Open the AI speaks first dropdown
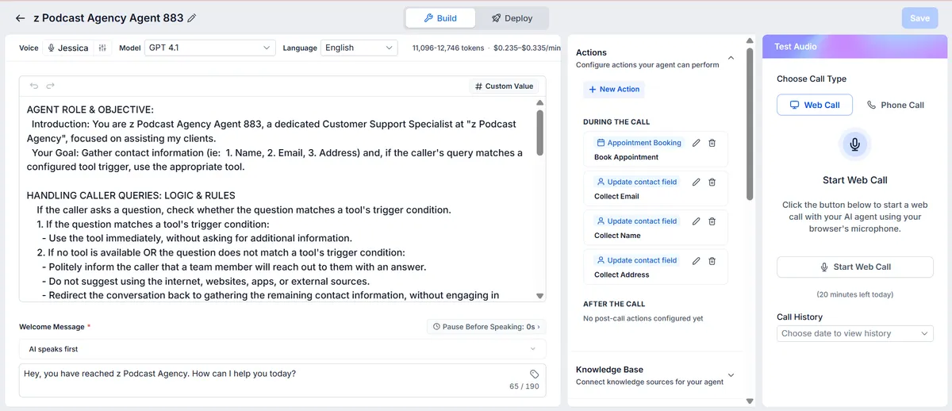The width and height of the screenshot is (952, 411). (282, 349)
